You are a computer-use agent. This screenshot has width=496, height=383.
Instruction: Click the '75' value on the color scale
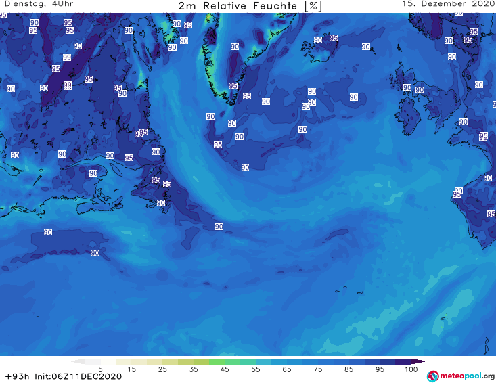tap(317, 369)
